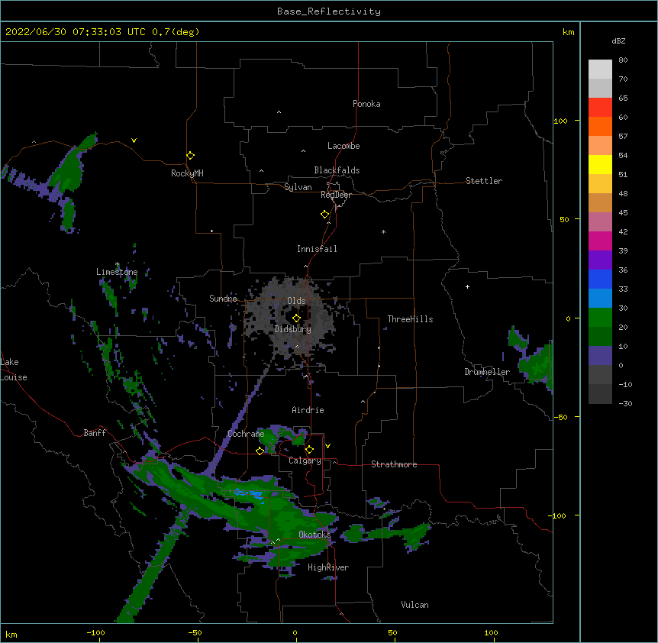Click the white plus marker north of Drumheller
The width and height of the screenshot is (658, 643).
(x=467, y=286)
